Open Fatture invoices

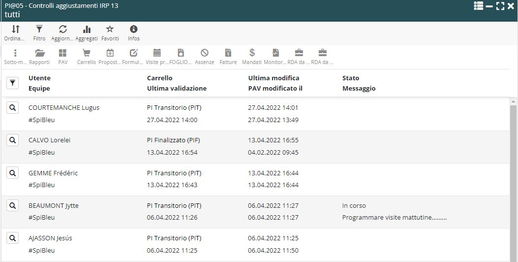coord(228,57)
